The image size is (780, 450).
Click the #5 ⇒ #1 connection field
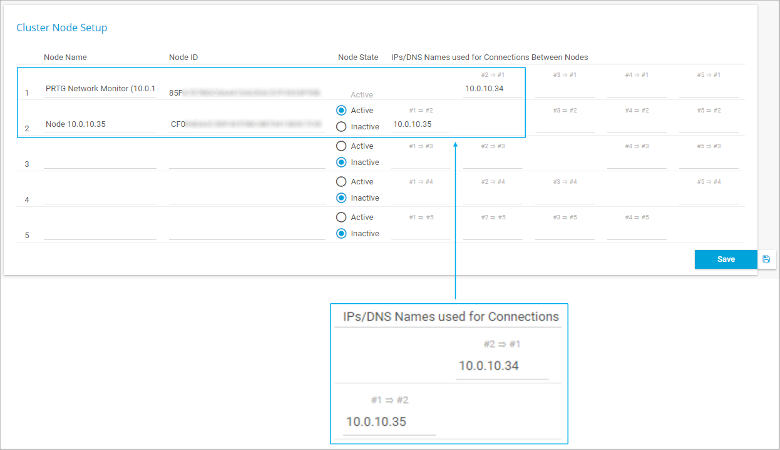(709, 90)
